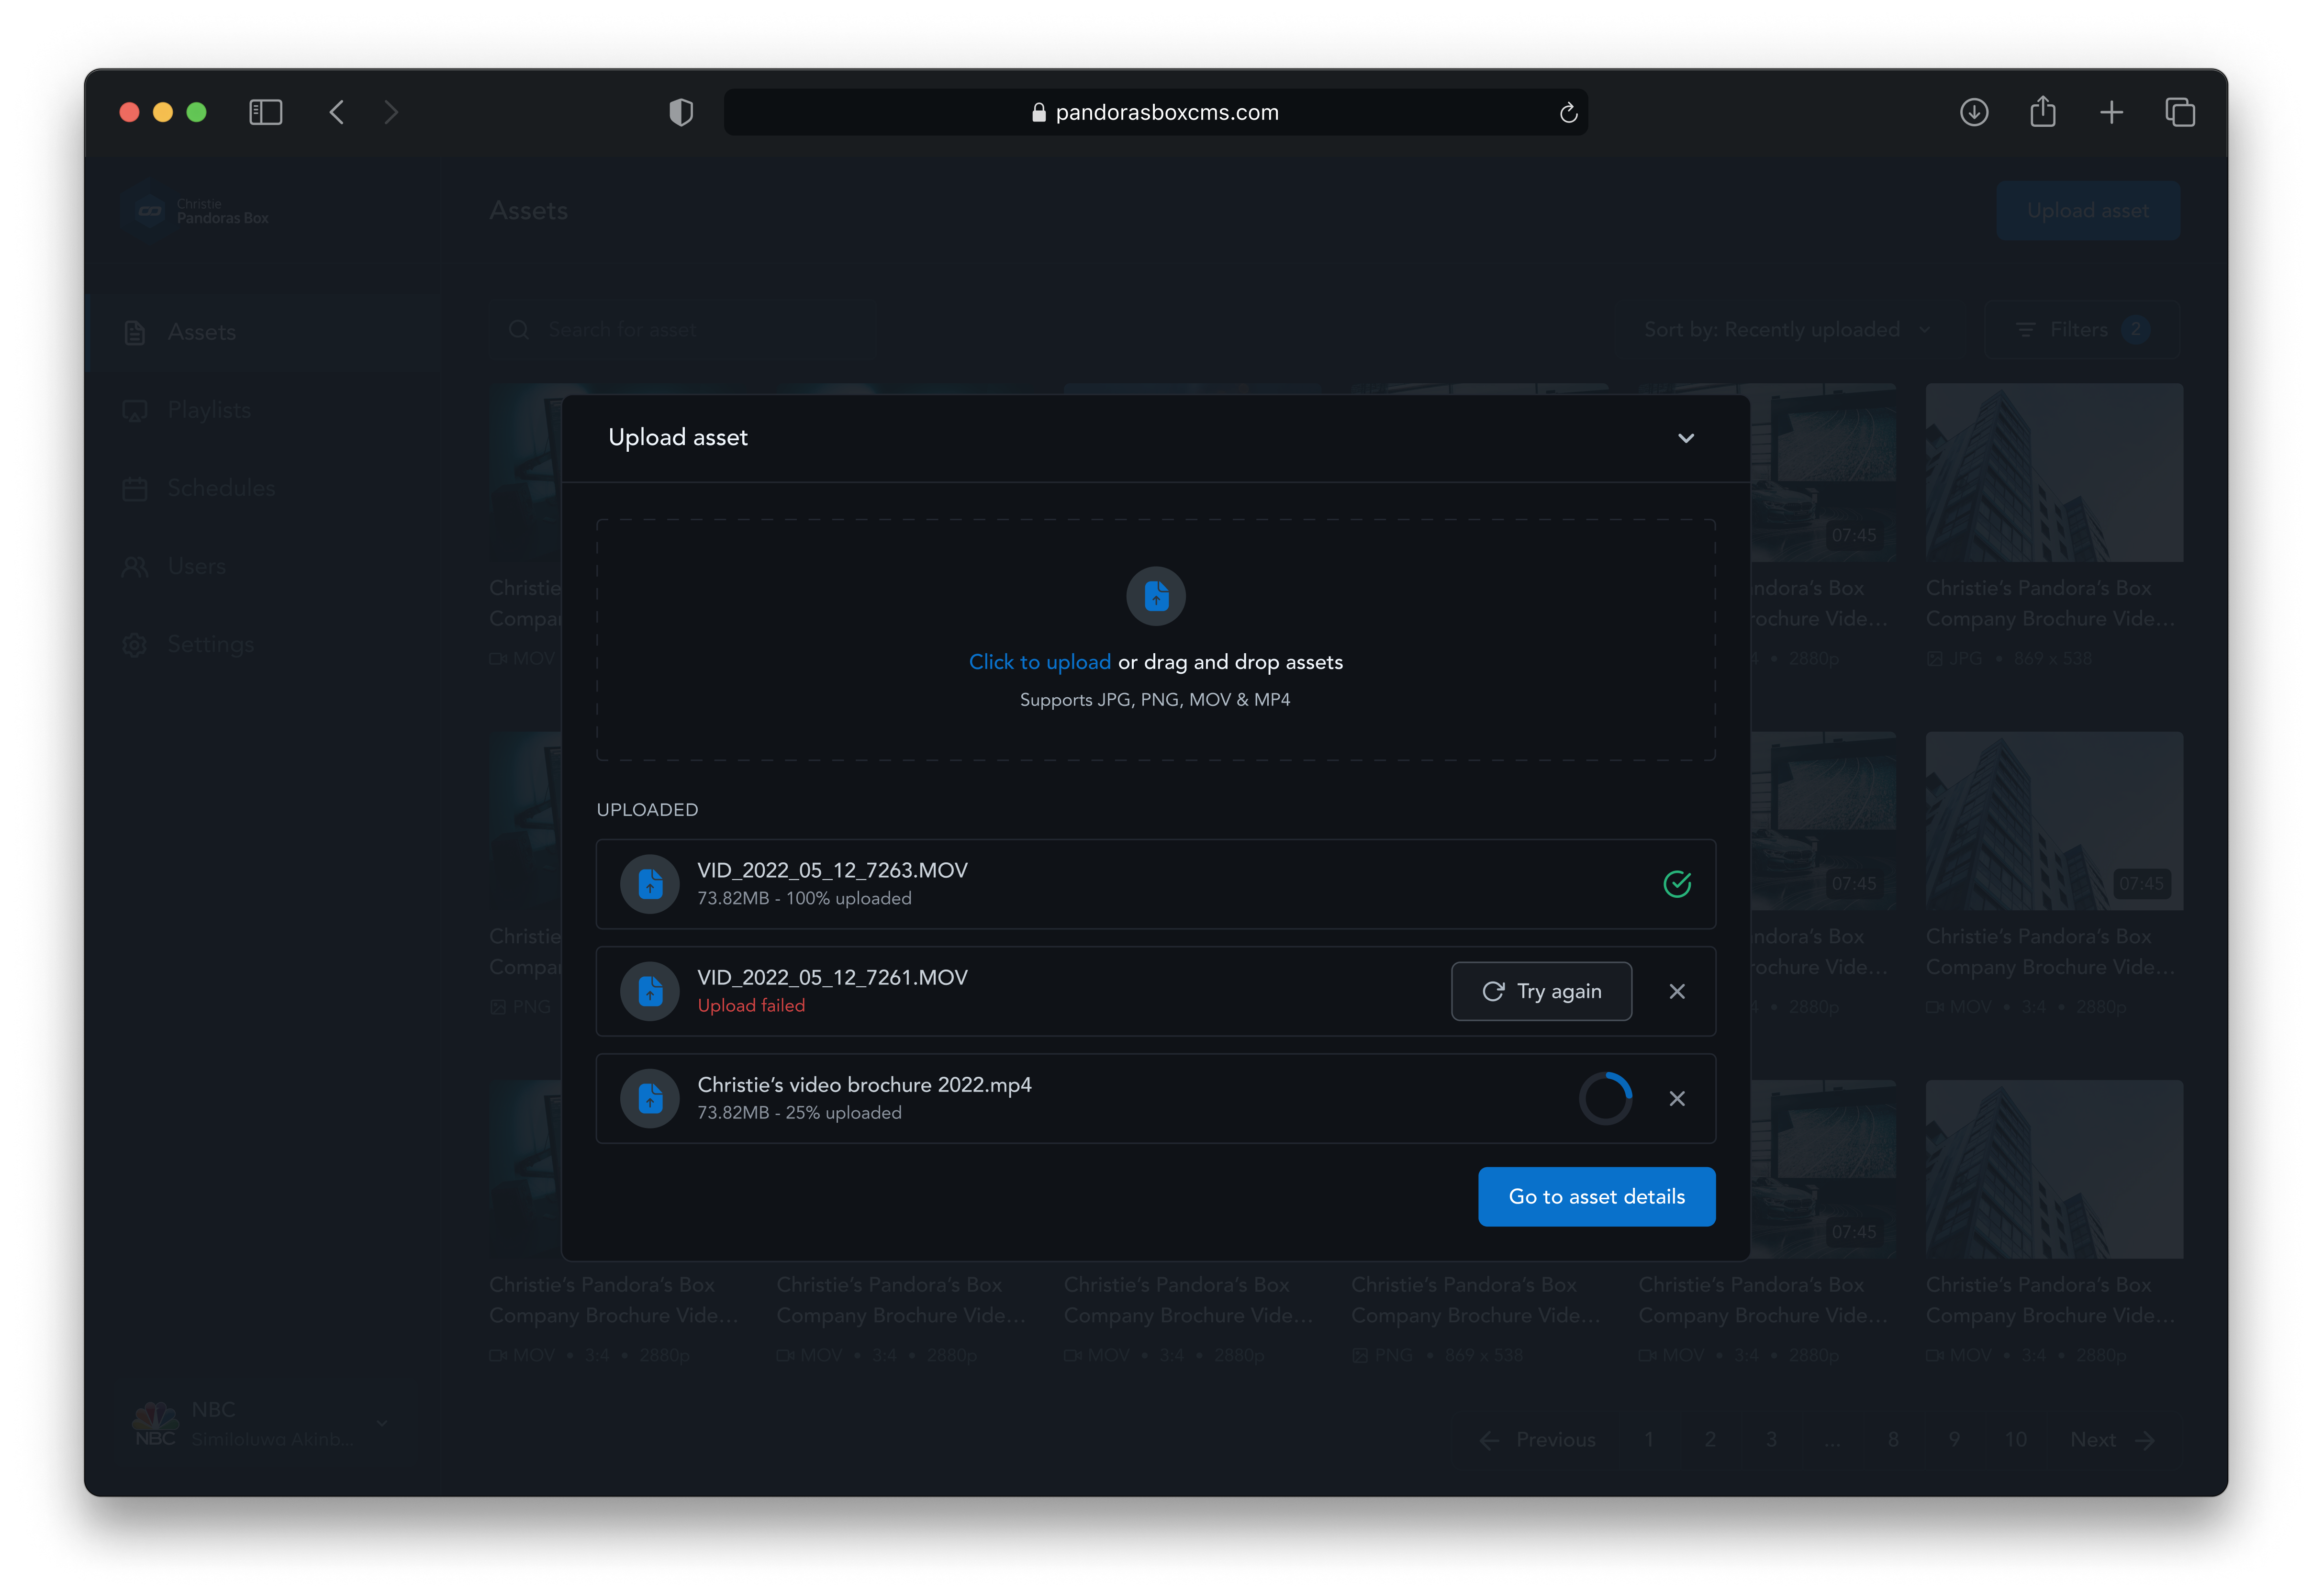The width and height of the screenshot is (2312, 1596).
Task: Reload the page in address bar
Action: click(1568, 113)
